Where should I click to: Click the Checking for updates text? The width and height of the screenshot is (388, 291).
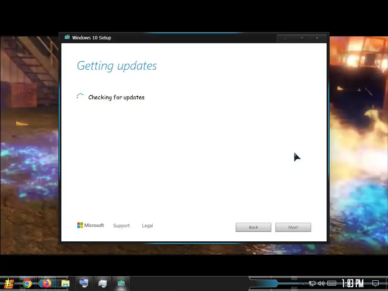[x=116, y=97]
